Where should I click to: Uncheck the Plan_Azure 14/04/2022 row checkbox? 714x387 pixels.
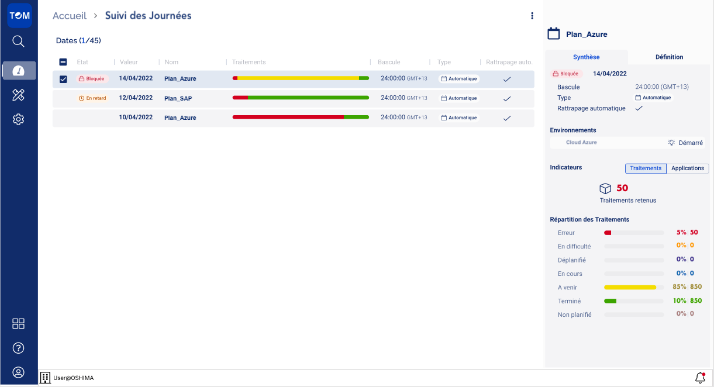click(64, 79)
